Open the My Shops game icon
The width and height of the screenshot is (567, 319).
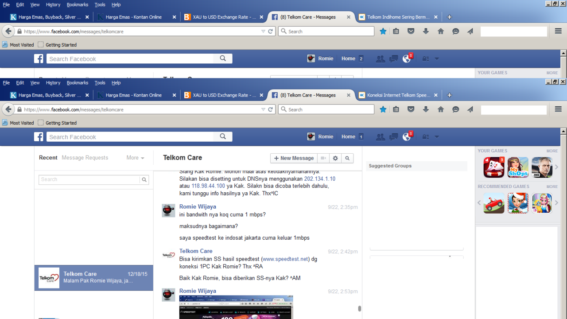coord(518,167)
